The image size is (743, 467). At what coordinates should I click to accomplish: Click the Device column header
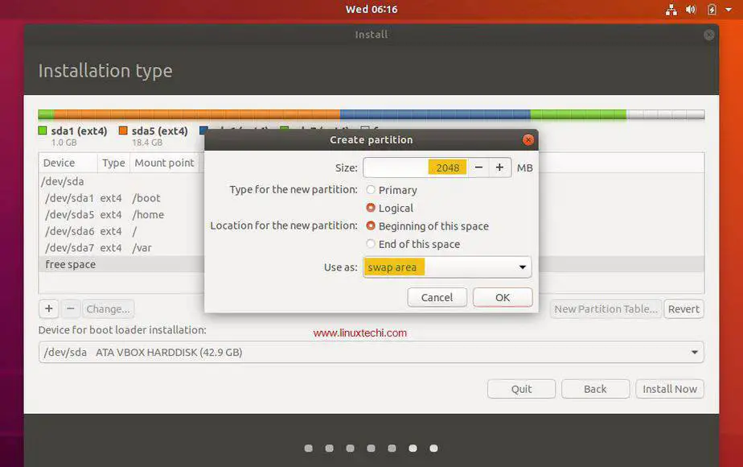point(68,163)
